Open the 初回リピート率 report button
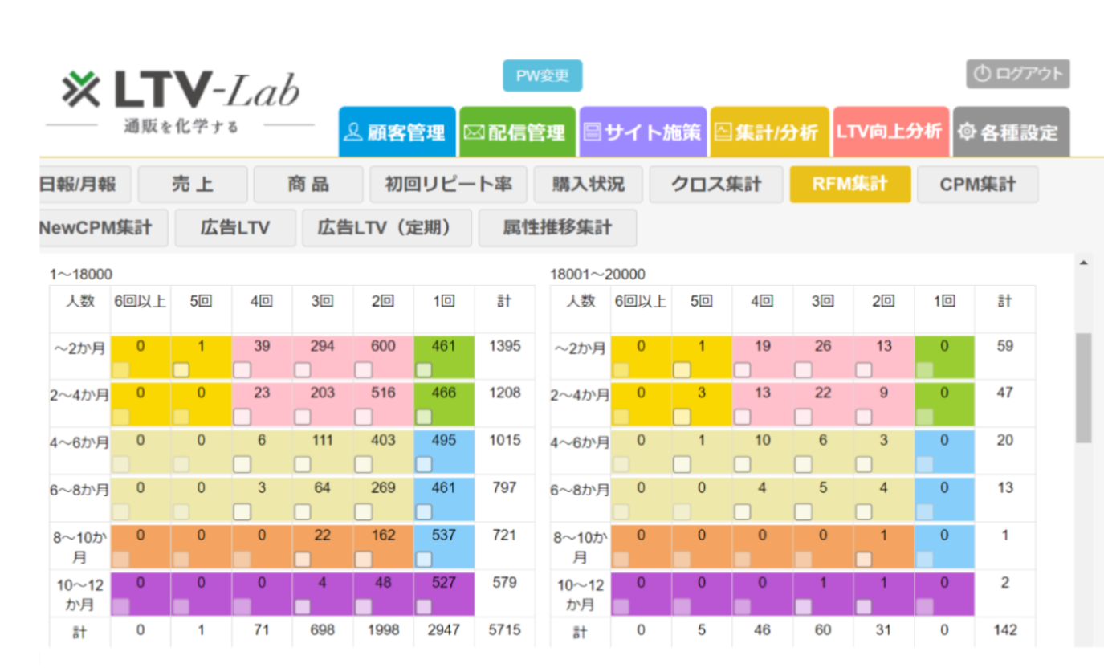This screenshot has height=672, width=1104. 447,185
